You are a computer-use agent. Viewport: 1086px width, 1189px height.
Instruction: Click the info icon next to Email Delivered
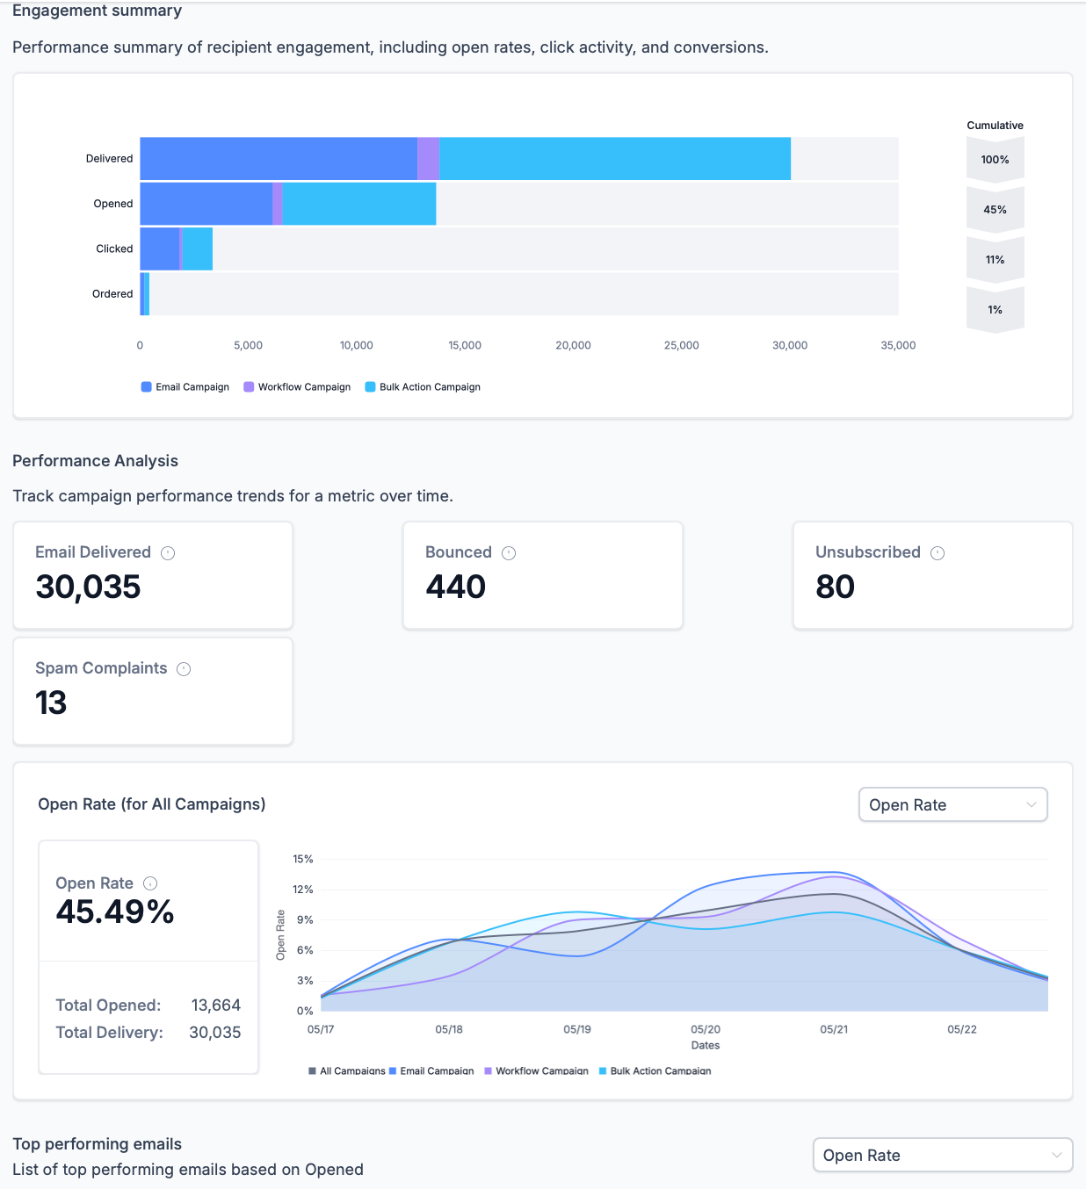tap(168, 553)
